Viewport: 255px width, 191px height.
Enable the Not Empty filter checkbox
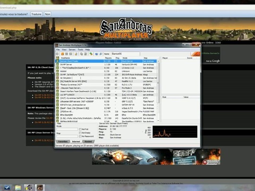(x=80, y=133)
